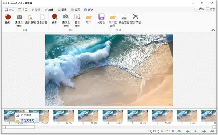Open new board recording (画板录制)
Image resolution: width=218 pixels, height=135 pixels.
pyautogui.click(x=30, y=19)
